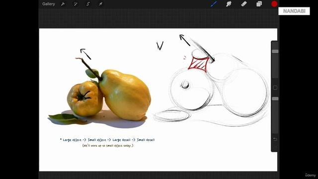This screenshot has height=179, width=318.
Task: Click the undo arrow in sidebar
Action: (x=275, y=139)
